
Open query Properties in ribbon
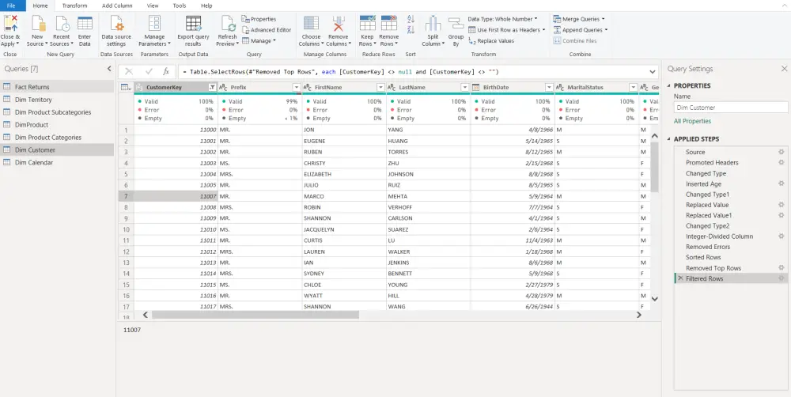[259, 19]
